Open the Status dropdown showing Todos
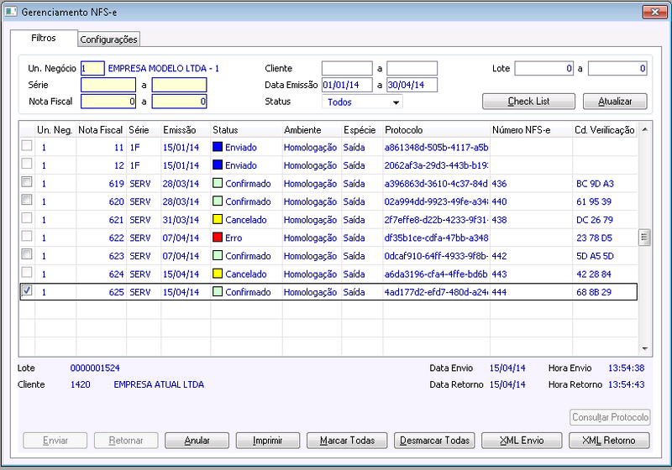Screen dimensions: 672x470 (x=362, y=102)
